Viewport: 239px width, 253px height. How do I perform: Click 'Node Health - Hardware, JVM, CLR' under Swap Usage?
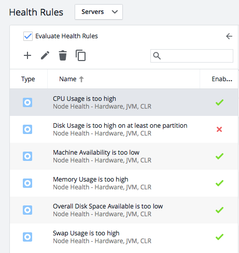[102, 241]
